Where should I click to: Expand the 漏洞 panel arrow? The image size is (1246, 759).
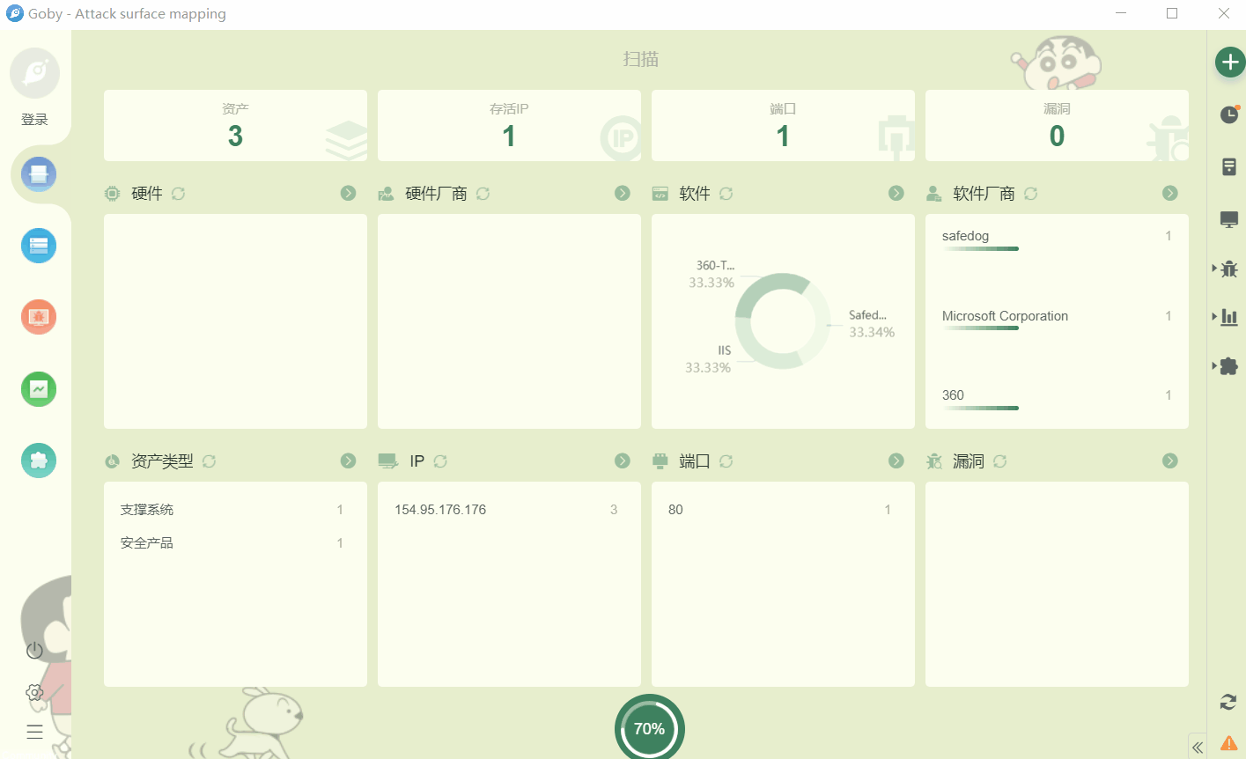coord(1170,461)
